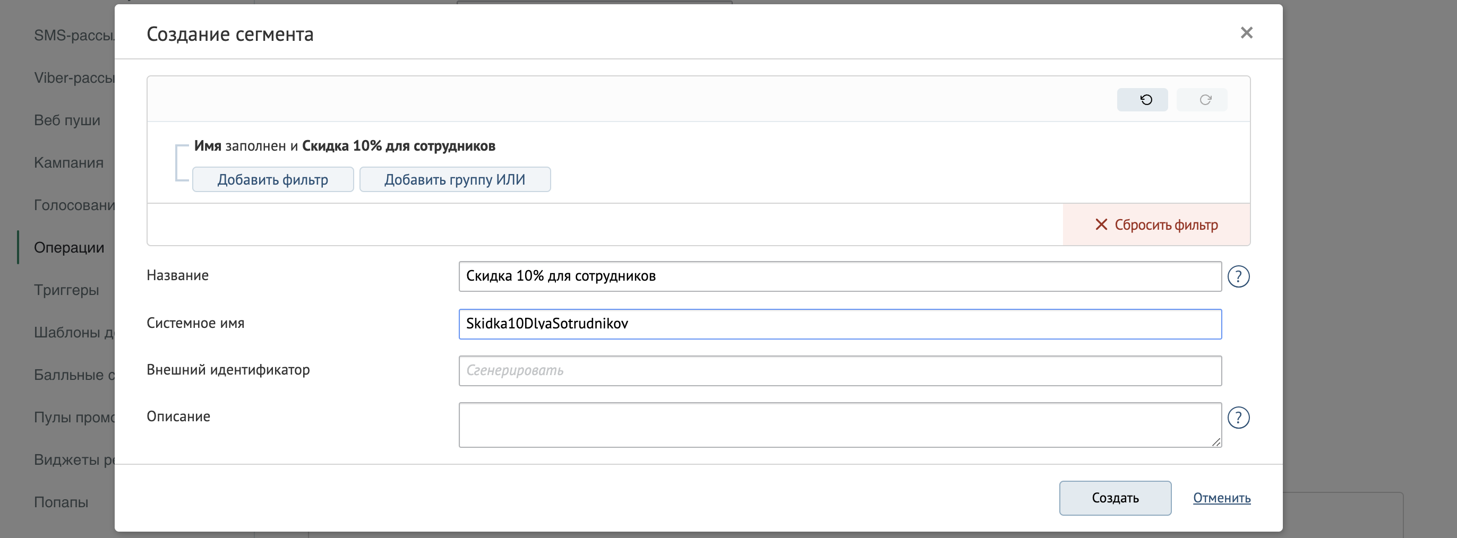
Task: Click the Создать button
Action: (1115, 498)
